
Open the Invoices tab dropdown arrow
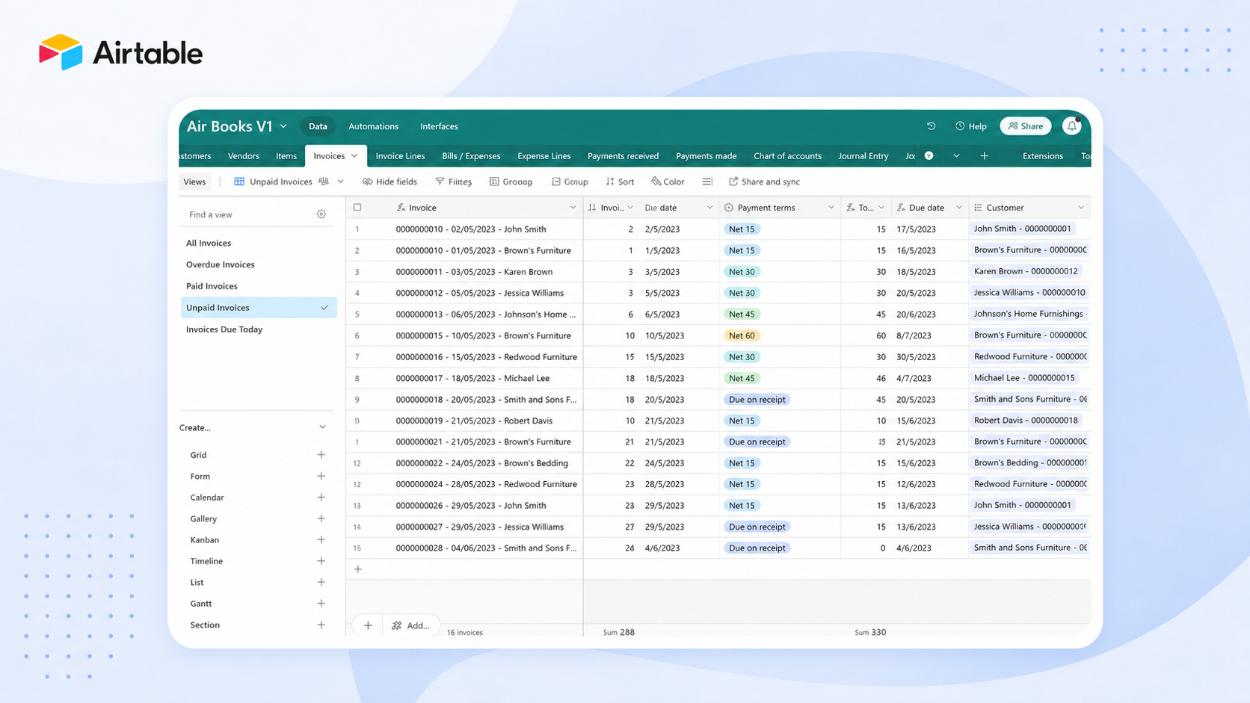pyautogui.click(x=354, y=156)
